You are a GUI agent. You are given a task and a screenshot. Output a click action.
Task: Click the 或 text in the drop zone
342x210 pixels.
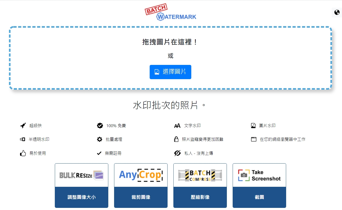[170, 56]
